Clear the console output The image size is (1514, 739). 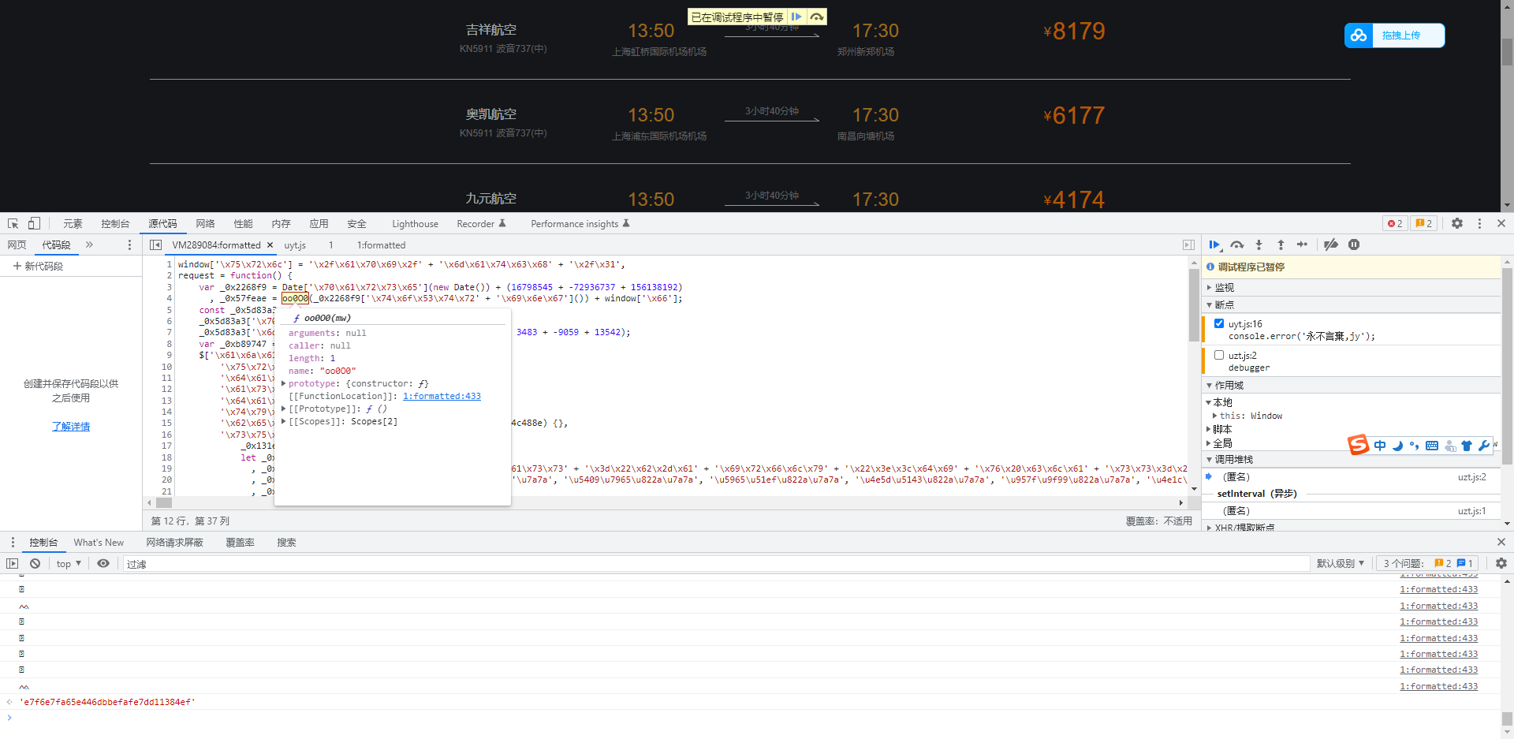[x=35, y=564]
